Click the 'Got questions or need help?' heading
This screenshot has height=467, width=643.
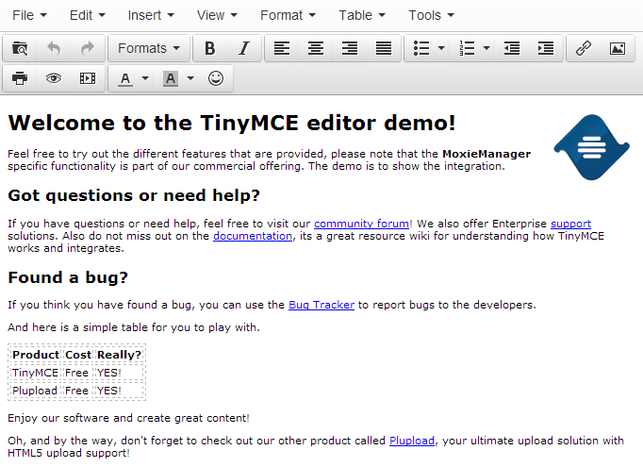click(134, 195)
